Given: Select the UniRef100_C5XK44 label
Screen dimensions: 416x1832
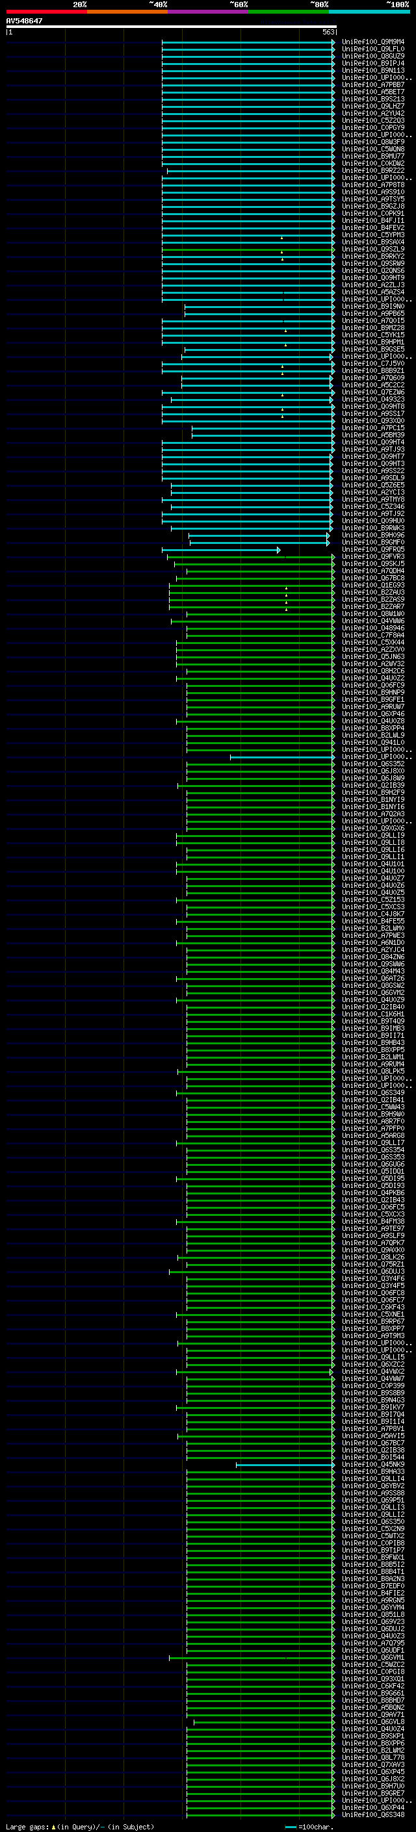Looking at the screenshot, I should 373,642.
